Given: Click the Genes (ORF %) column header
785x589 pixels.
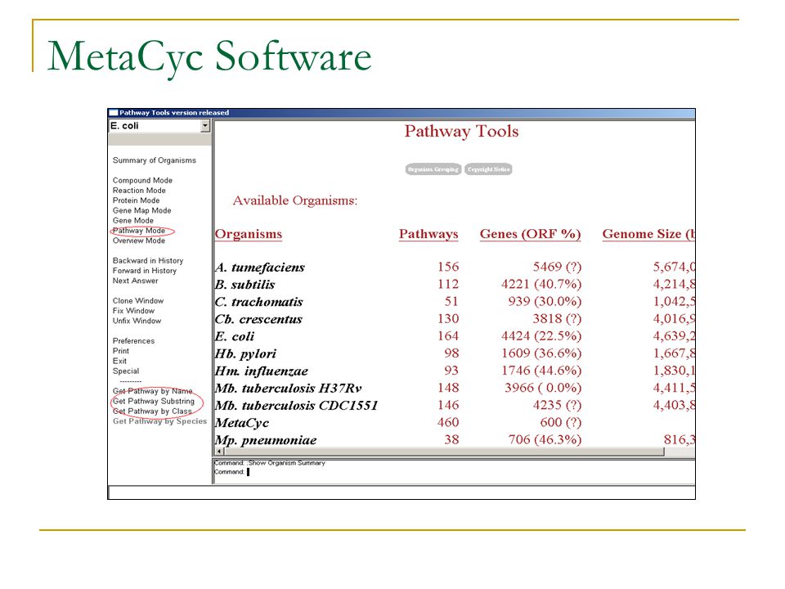Looking at the screenshot, I should (x=530, y=234).
